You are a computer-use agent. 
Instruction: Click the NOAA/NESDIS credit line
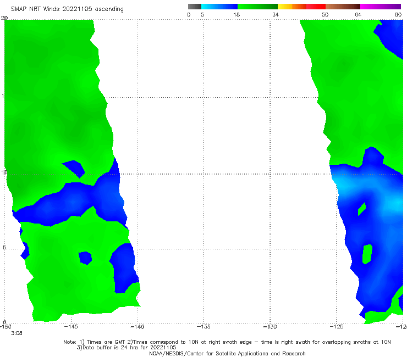click(x=227, y=354)
